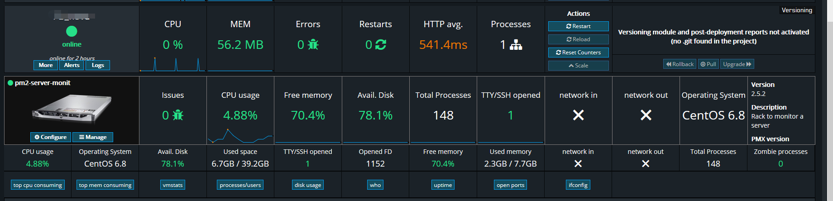This screenshot has width=833, height=201.
Task: Open the More details panel
Action: click(x=45, y=65)
